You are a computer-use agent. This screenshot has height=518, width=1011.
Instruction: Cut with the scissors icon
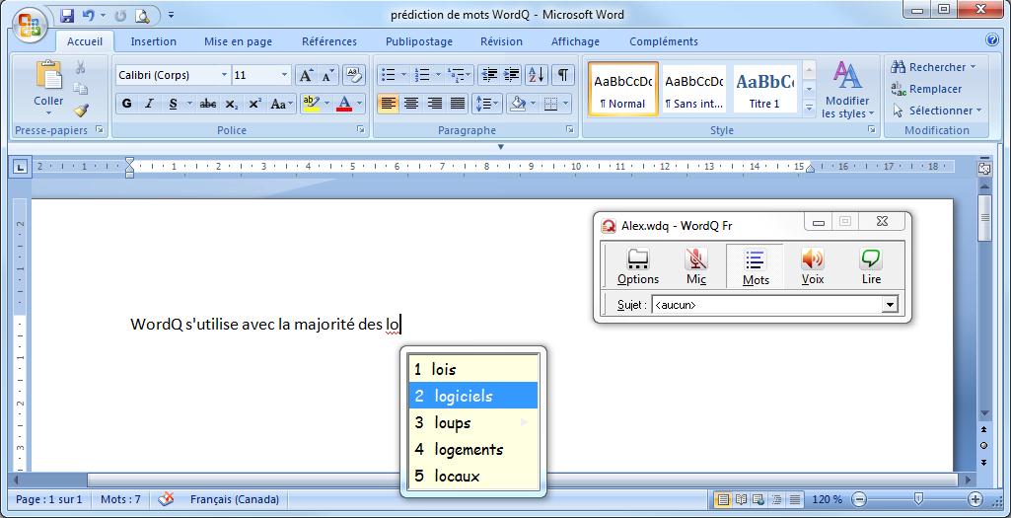(81, 67)
